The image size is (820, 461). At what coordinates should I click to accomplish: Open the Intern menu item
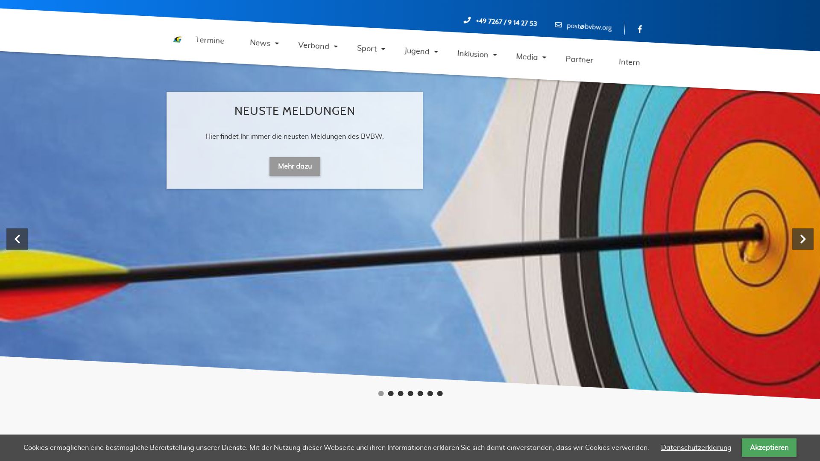coord(629,62)
